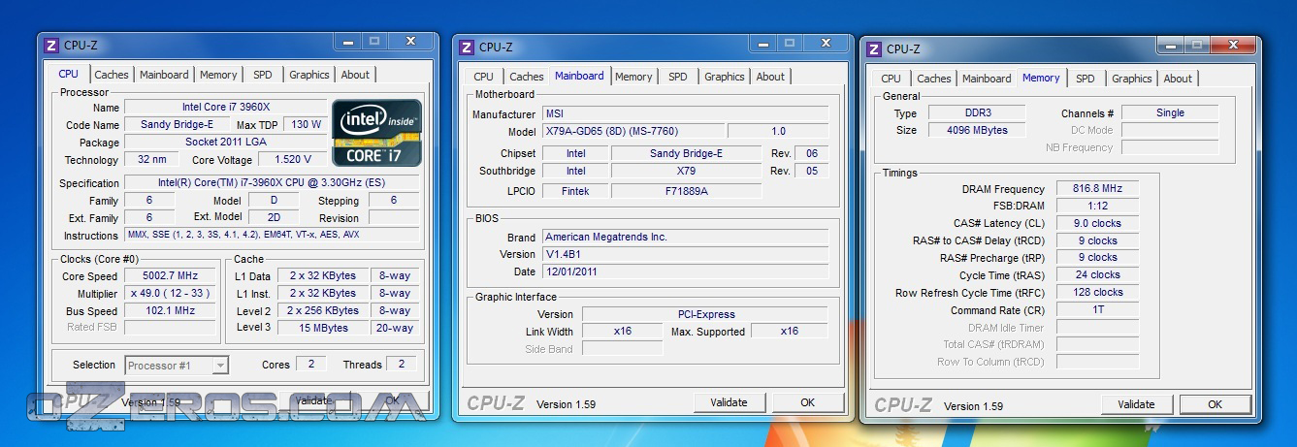
Task: Click the CPU-Z app icon in Memory window title bar
Action: [x=874, y=48]
